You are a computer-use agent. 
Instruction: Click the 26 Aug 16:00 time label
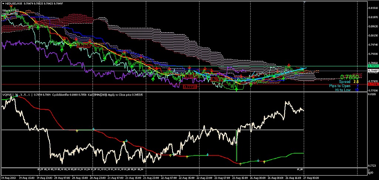[293, 177]
